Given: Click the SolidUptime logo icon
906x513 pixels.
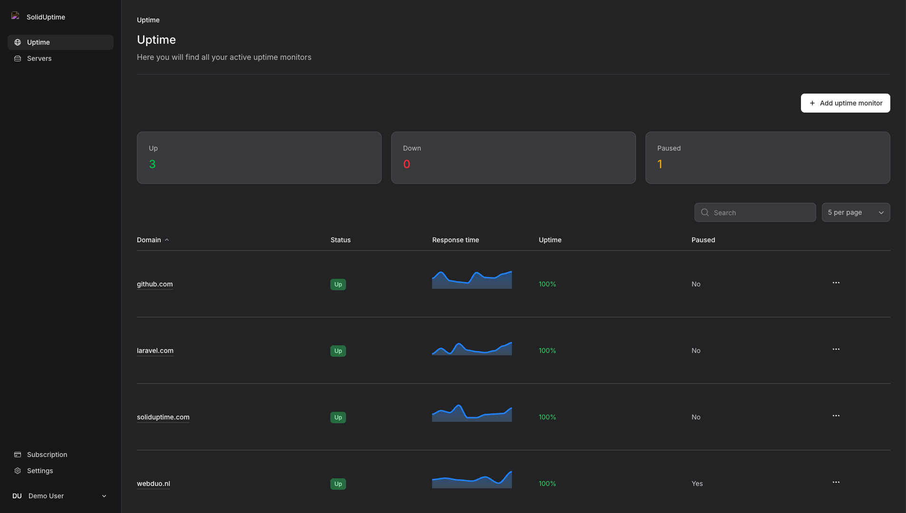Looking at the screenshot, I should click(x=15, y=16).
